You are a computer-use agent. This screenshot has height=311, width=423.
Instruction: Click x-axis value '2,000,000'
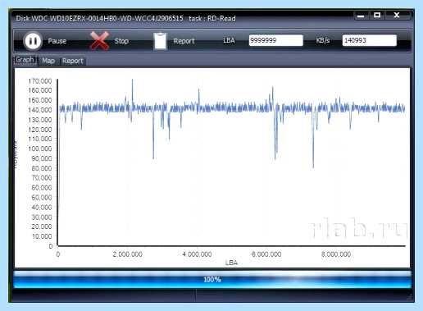(128, 254)
